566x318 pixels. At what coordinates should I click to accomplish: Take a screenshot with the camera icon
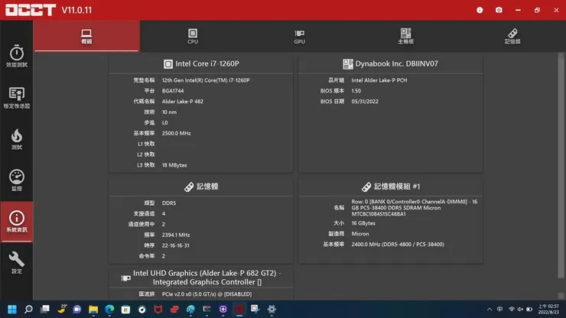pyautogui.click(x=499, y=10)
